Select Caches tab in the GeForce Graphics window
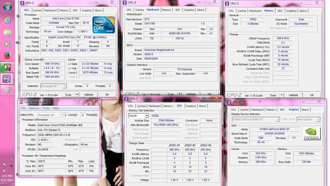The height and width of the screenshot is (186, 330). coord(244,110)
